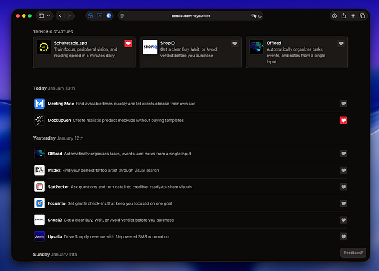This screenshot has width=379, height=271.
Task: Show the tab overview icon
Action: click(363, 16)
